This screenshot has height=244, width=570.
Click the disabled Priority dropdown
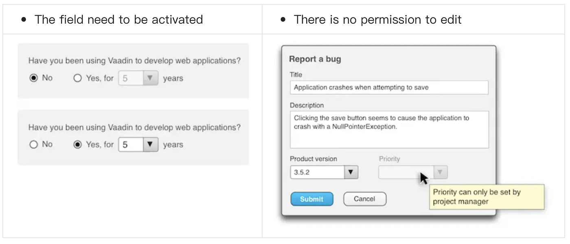click(x=411, y=172)
